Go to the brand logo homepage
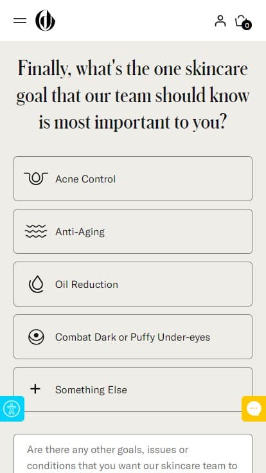Screen dimensions: 266x473 tap(45, 21)
